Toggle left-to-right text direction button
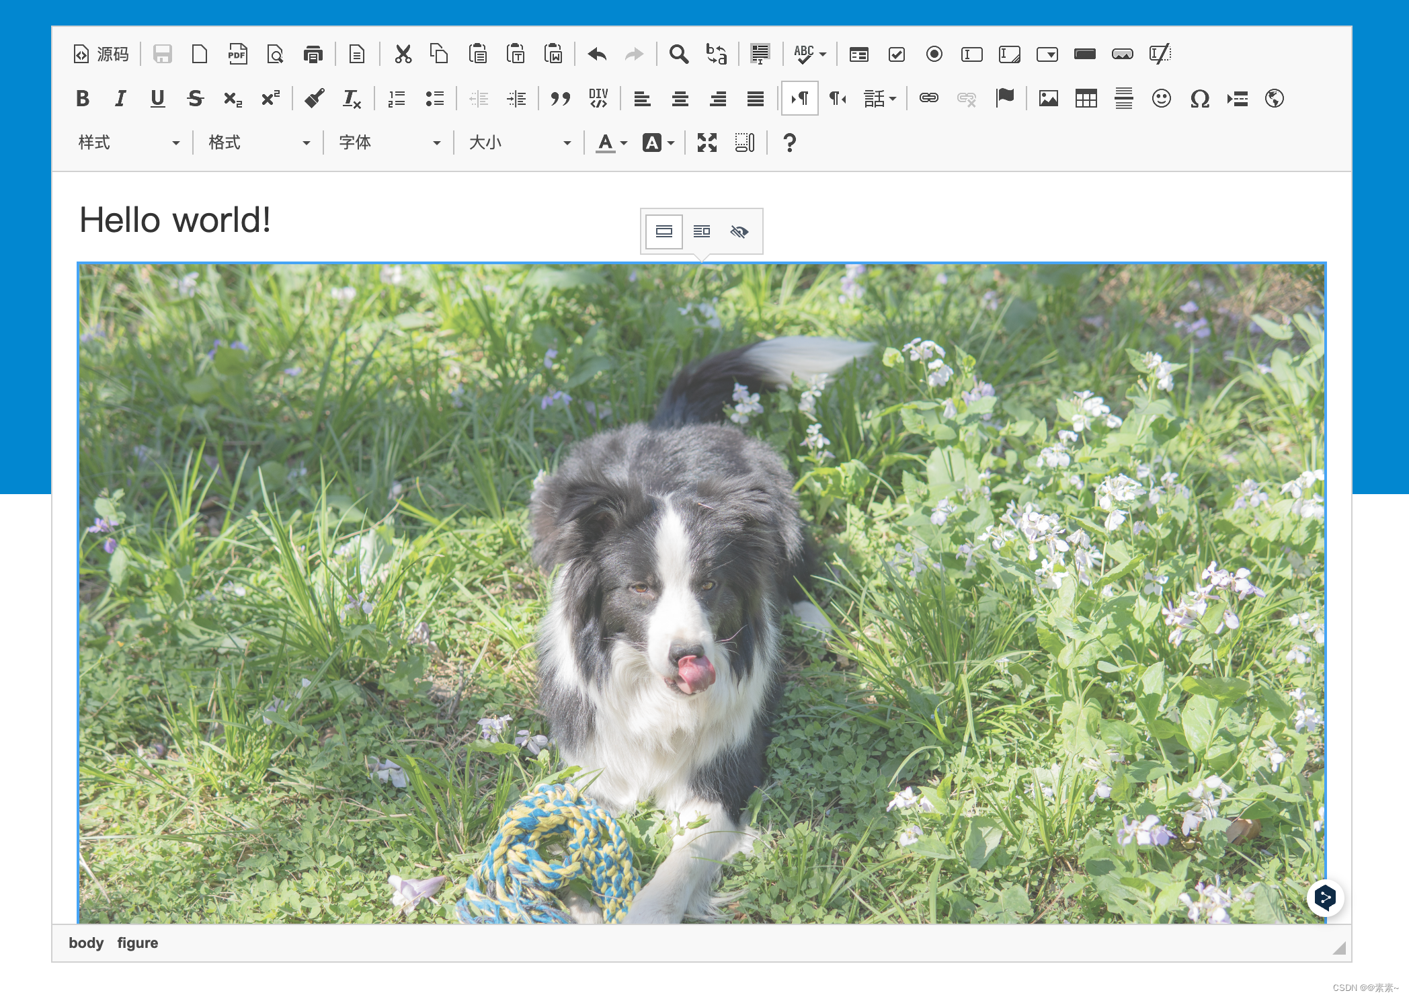 click(x=799, y=99)
